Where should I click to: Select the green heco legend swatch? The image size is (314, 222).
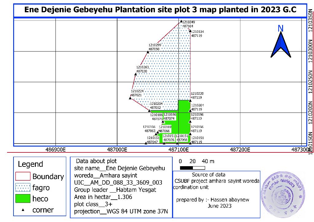(x=23, y=199)
